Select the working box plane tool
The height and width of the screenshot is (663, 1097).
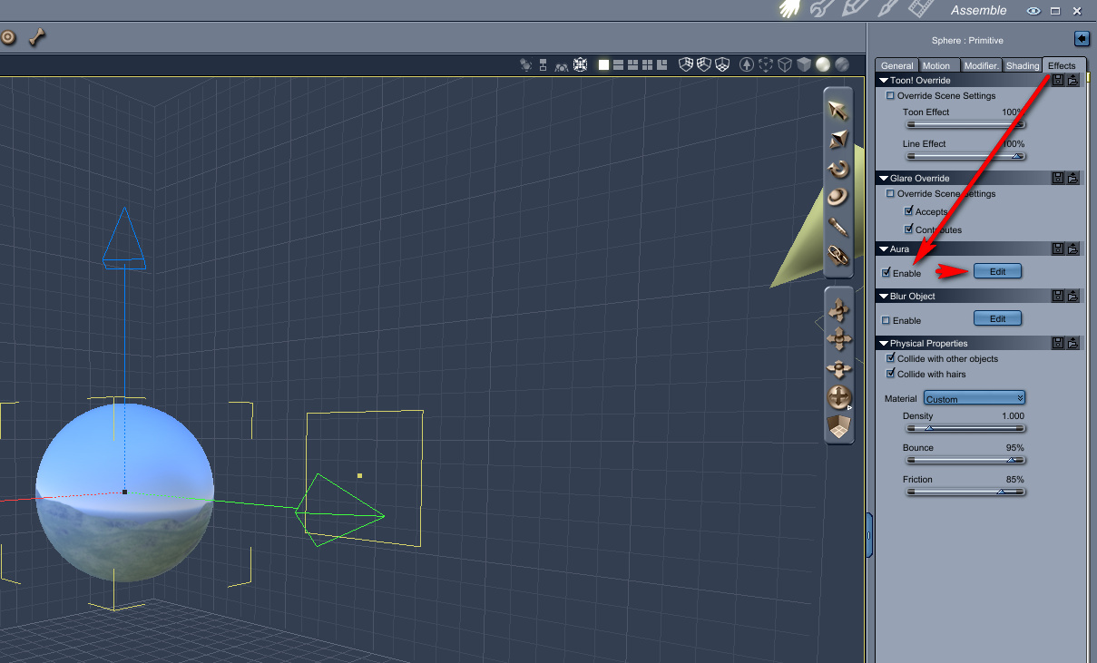839,427
